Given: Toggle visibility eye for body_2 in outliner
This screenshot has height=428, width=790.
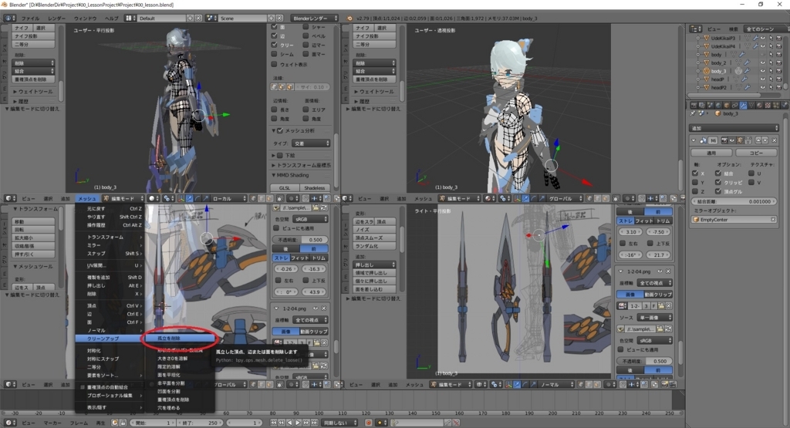Looking at the screenshot, I should click(763, 63).
